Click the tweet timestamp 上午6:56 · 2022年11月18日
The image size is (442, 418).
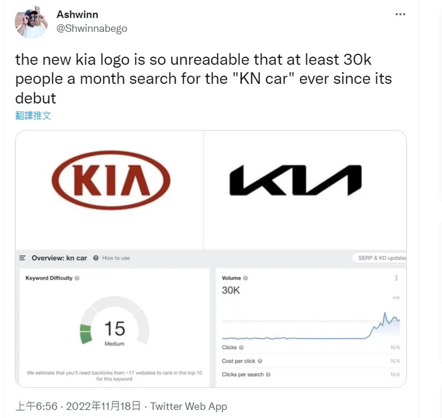[x=78, y=406]
